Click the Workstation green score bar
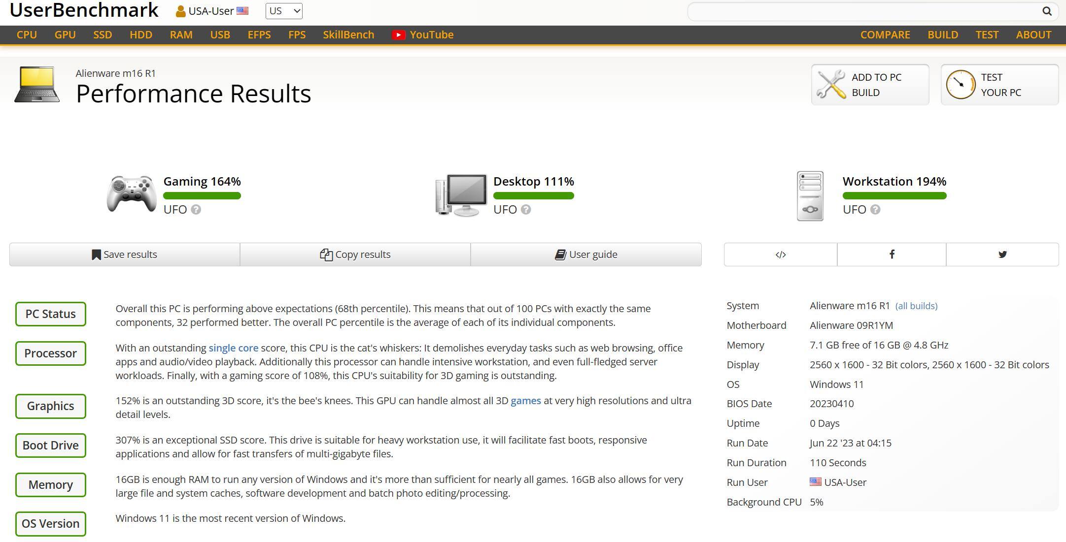This screenshot has width=1066, height=542. coord(894,196)
